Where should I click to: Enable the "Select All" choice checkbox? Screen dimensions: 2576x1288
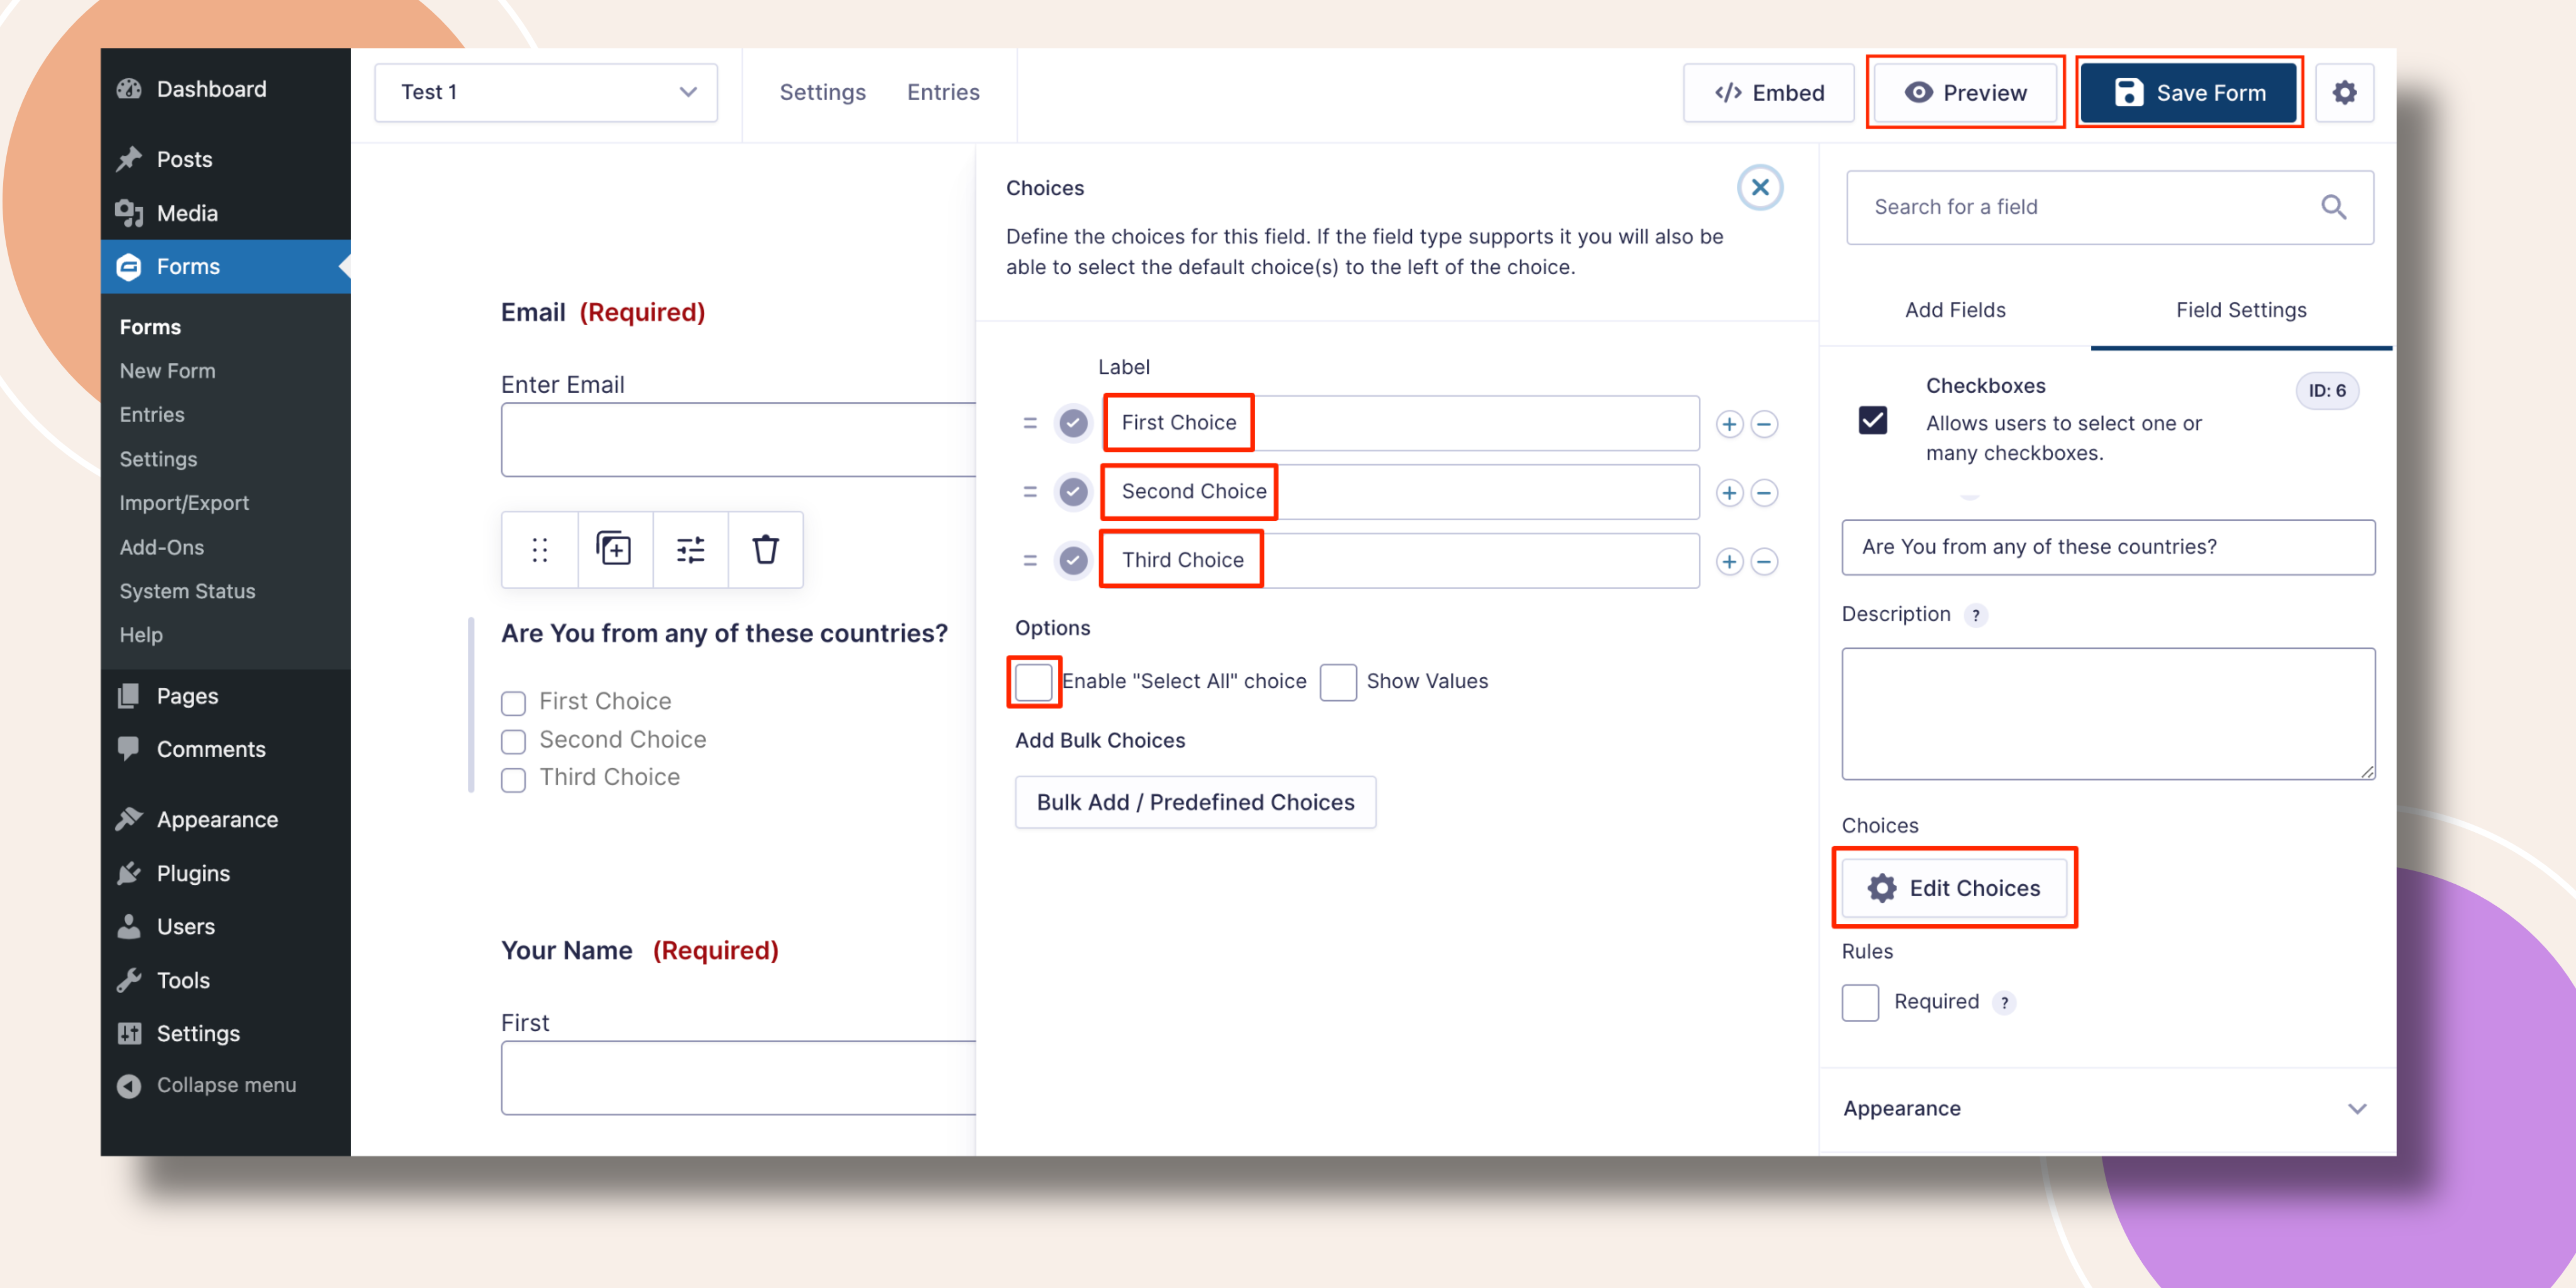1033,682
